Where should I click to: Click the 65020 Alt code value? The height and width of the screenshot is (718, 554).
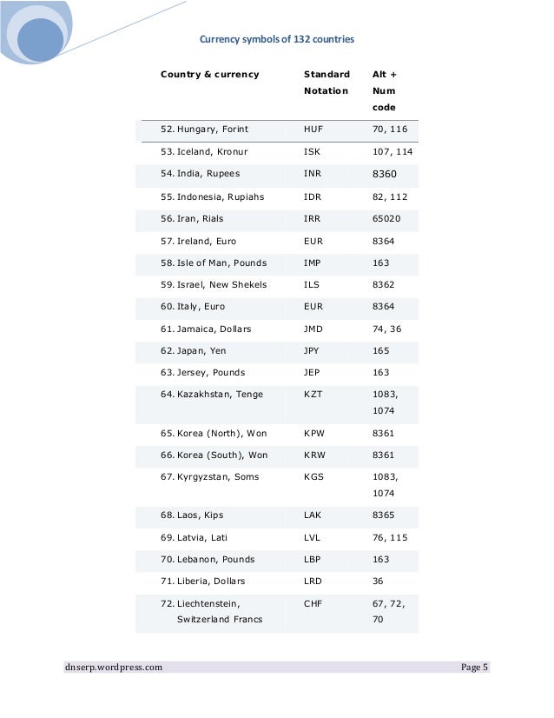(x=386, y=219)
